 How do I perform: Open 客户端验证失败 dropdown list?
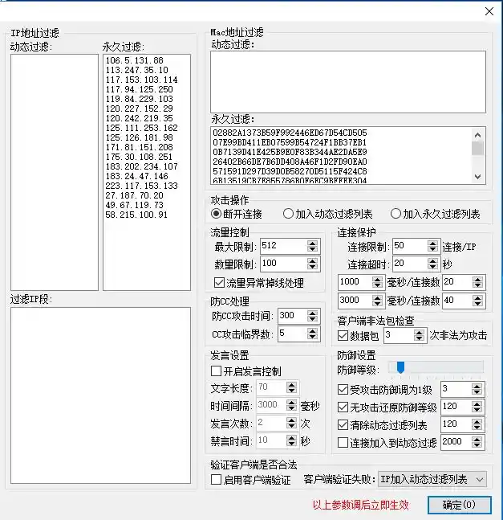(432, 479)
